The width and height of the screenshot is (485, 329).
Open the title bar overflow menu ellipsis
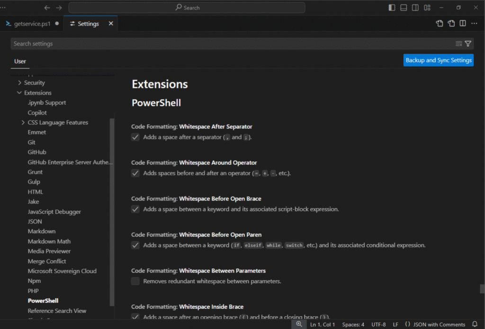[x=3, y=8]
